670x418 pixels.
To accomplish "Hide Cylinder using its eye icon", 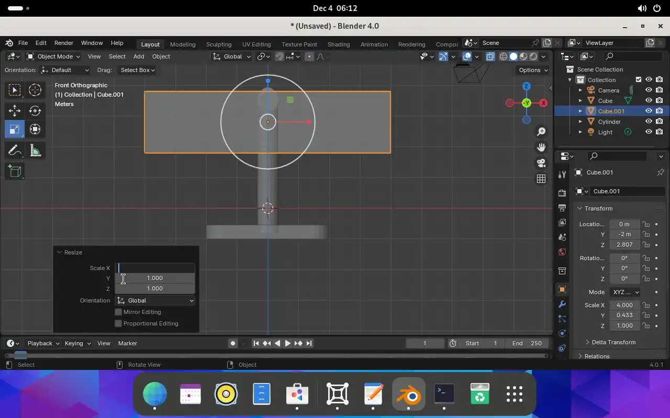I will 649,121.
